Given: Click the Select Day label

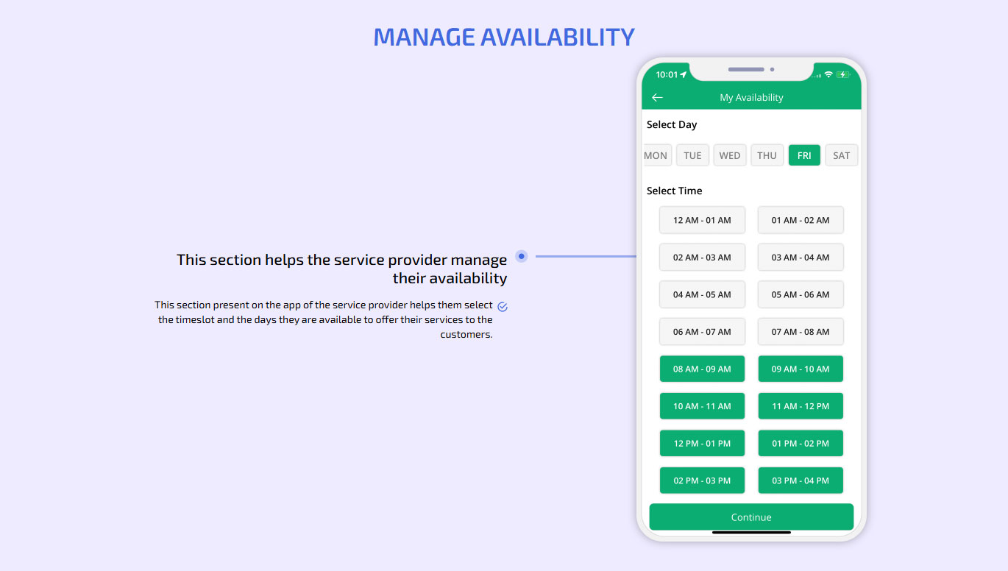Looking at the screenshot, I should pyautogui.click(x=672, y=125).
